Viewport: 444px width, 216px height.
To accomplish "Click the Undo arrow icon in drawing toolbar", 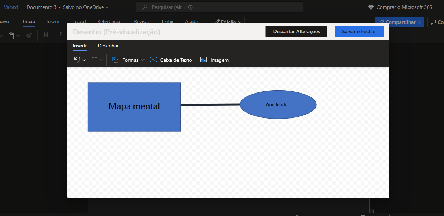I will pyautogui.click(x=77, y=60).
